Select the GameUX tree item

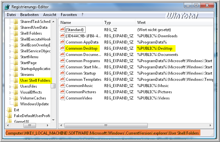(22, 121)
